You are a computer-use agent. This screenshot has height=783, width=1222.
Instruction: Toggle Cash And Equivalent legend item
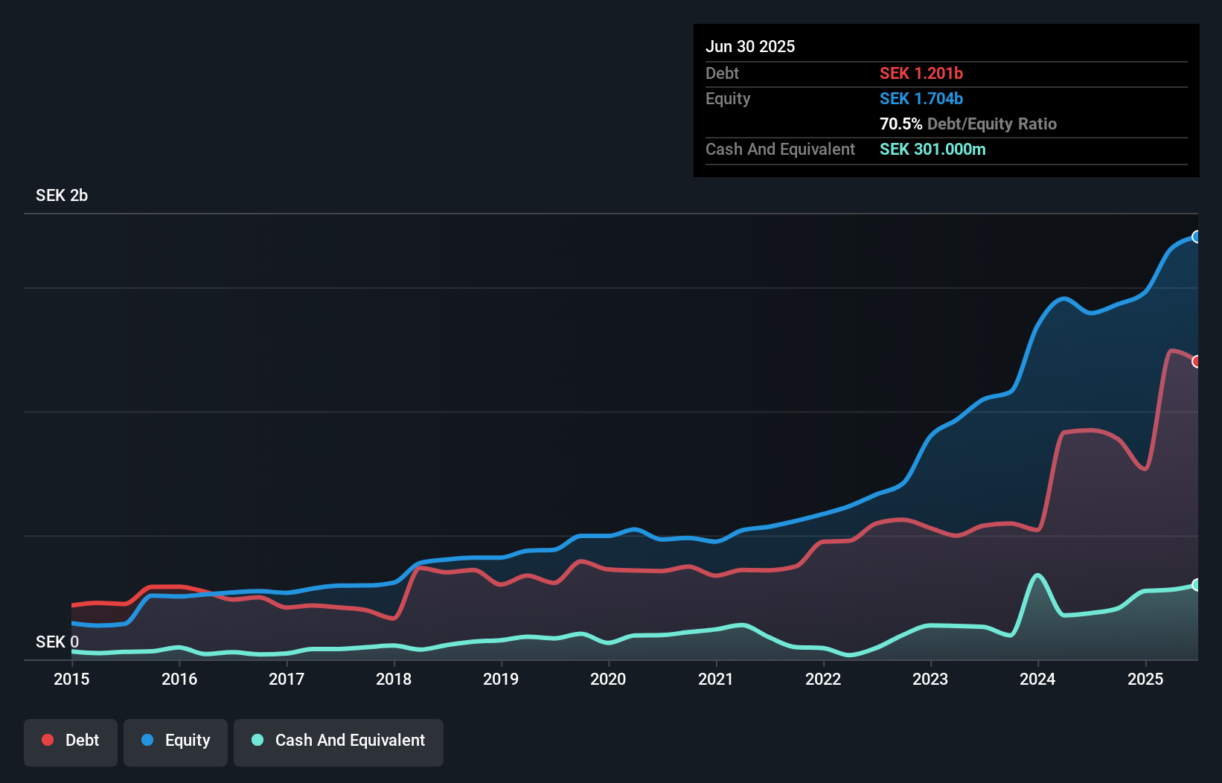pos(339,741)
